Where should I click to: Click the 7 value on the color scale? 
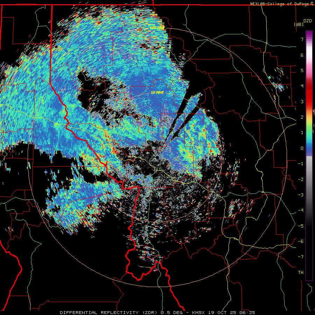[x=302, y=39]
